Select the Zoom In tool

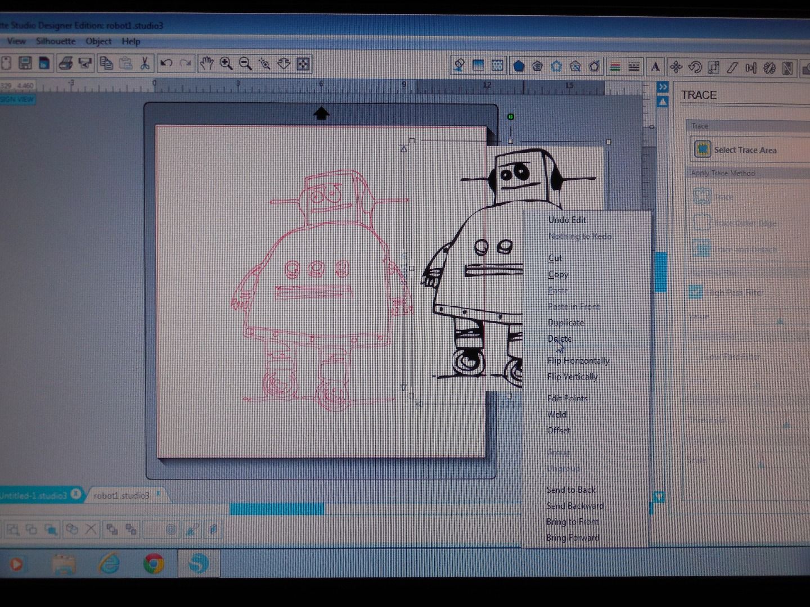pyautogui.click(x=225, y=64)
